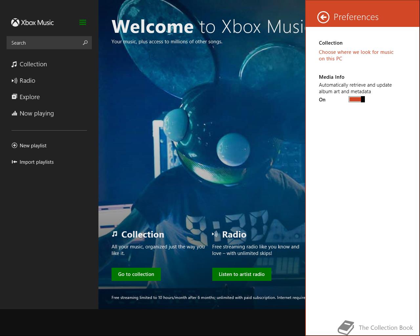Click the Radio heading on the welcome page
The width and height of the screenshot is (420, 336).
[x=234, y=234]
